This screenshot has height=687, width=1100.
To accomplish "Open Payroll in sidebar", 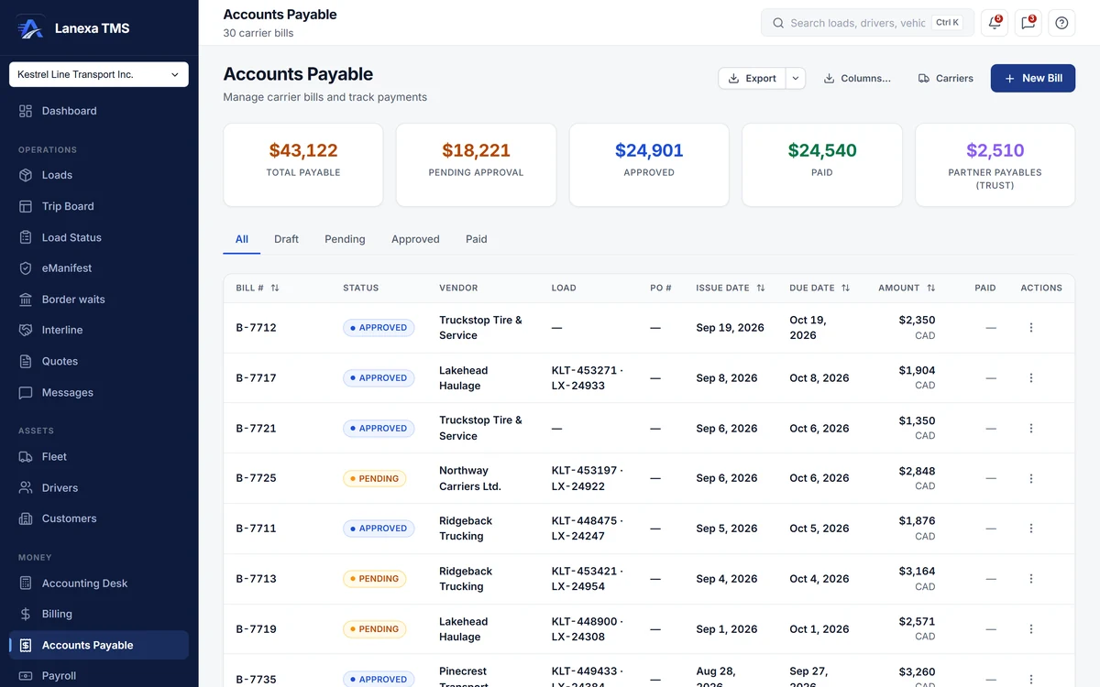I will [99, 676].
